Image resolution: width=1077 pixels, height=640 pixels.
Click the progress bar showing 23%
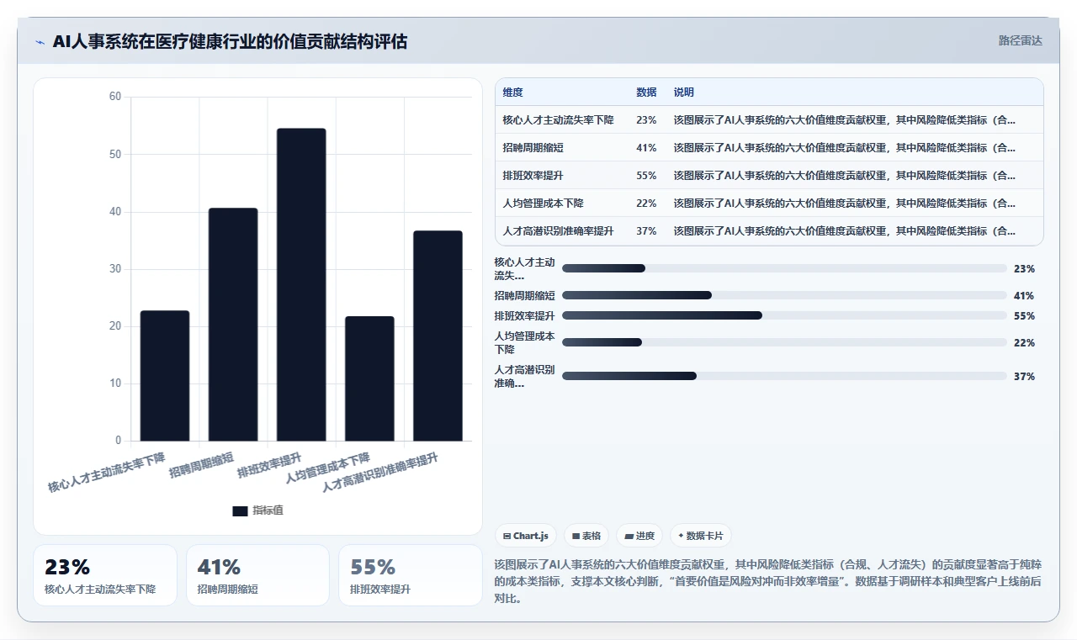point(784,268)
